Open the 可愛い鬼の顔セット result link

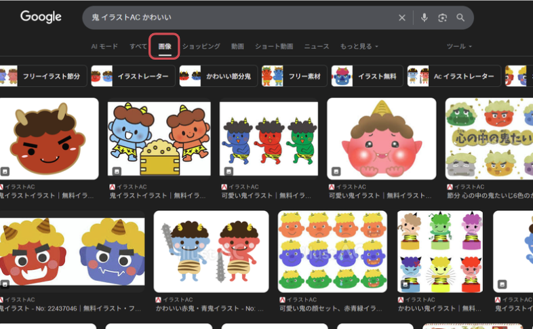click(x=332, y=308)
